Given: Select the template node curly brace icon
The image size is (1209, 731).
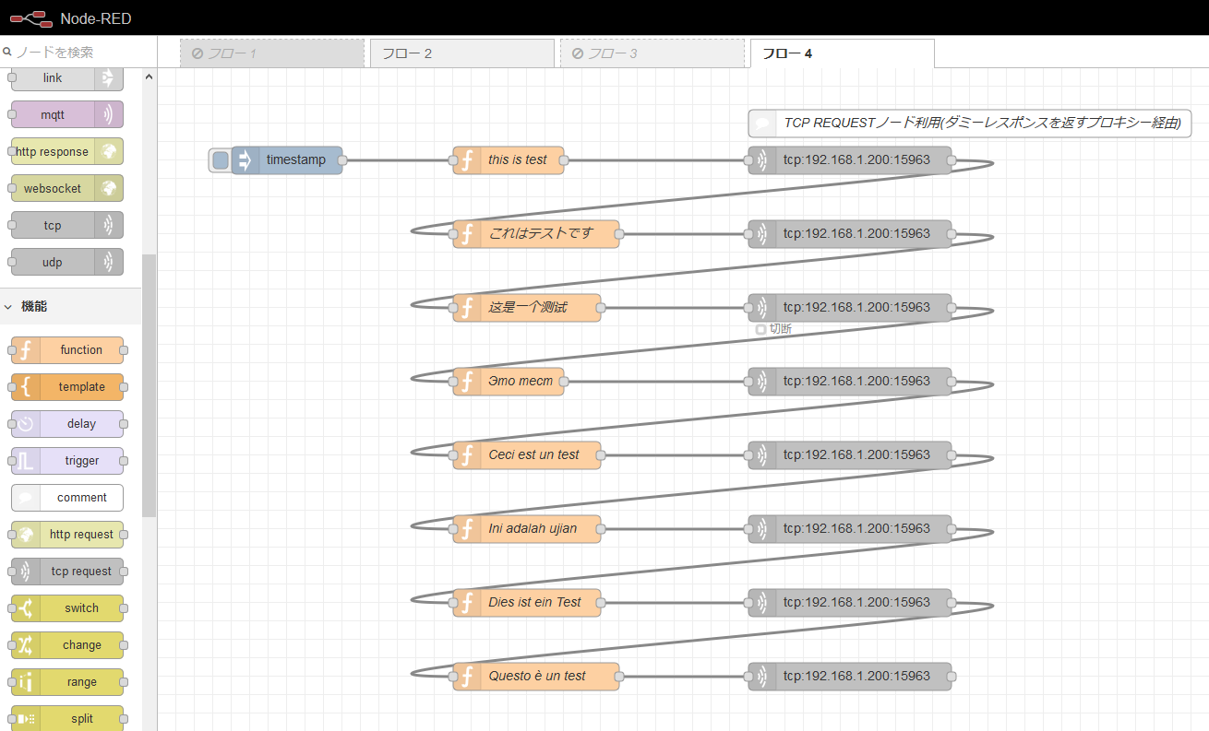Looking at the screenshot, I should (x=26, y=387).
